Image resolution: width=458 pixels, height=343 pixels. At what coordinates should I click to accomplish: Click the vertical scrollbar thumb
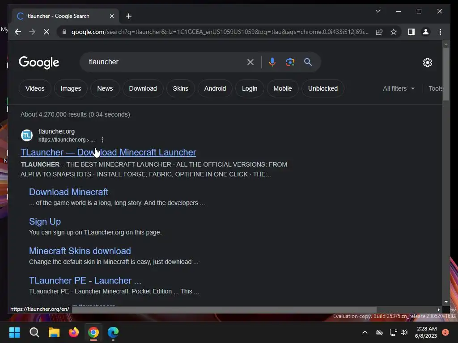[446, 74]
